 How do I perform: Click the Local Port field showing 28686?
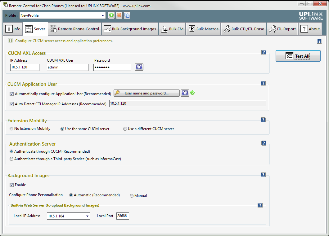123,216
